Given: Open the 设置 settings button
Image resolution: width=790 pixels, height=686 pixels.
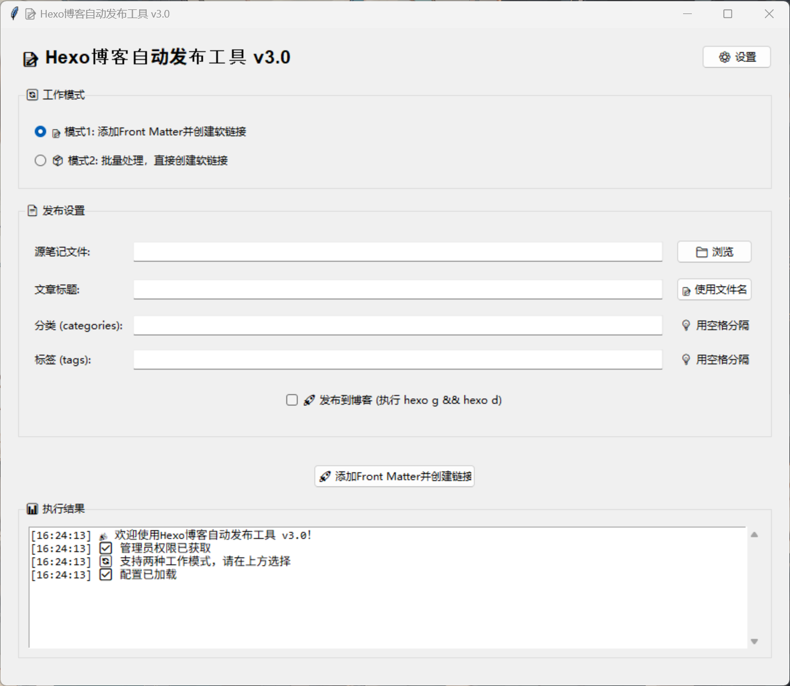Looking at the screenshot, I should pyautogui.click(x=736, y=57).
